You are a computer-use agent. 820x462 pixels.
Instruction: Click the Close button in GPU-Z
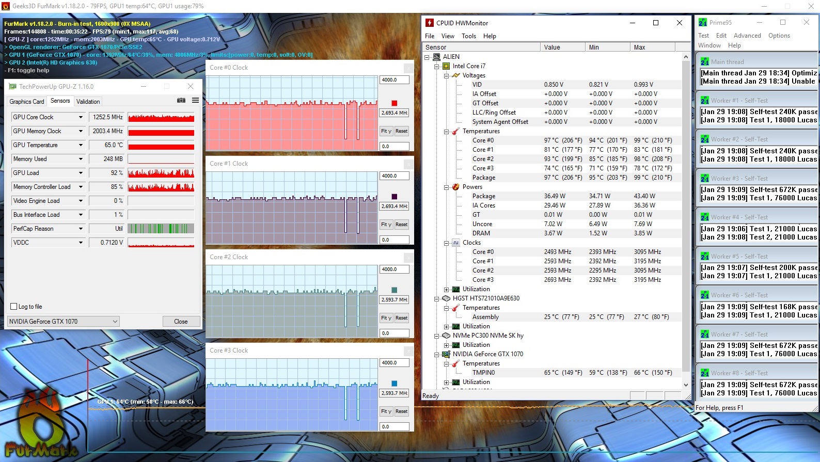[181, 321]
